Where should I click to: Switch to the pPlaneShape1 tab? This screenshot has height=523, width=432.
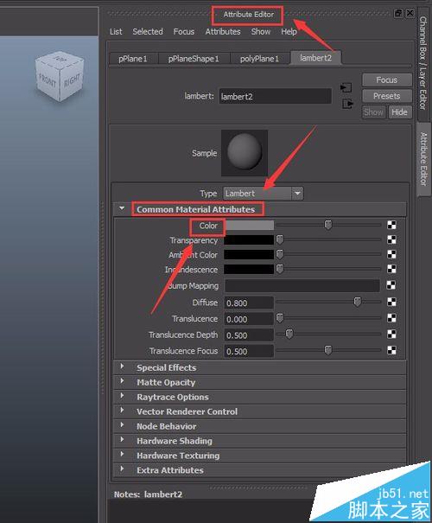[194, 59]
